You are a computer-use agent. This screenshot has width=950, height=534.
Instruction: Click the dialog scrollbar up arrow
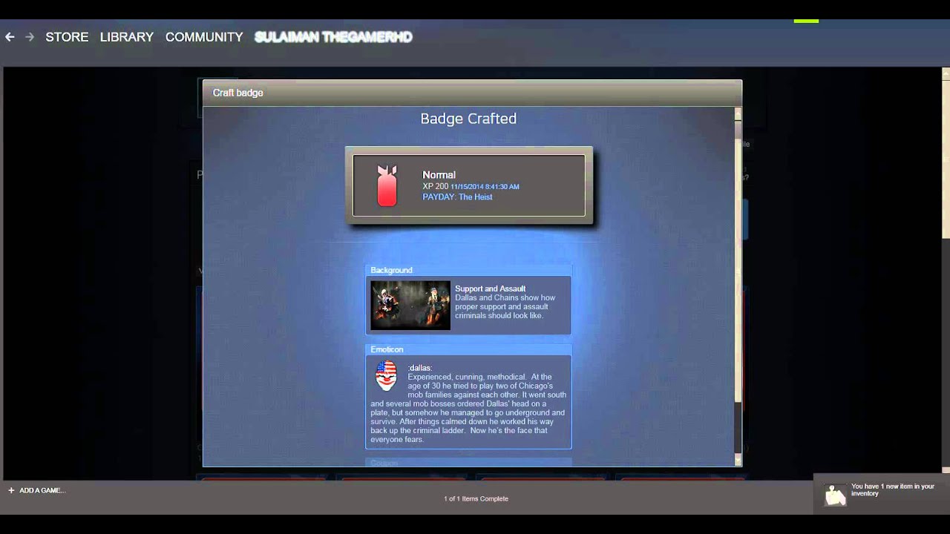pos(738,113)
